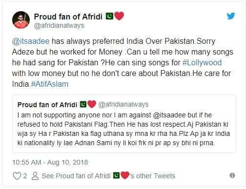This screenshot has width=246, height=189.
Task: Click quoted tweet author name Proud fan of Afridi
Action: coord(47,105)
